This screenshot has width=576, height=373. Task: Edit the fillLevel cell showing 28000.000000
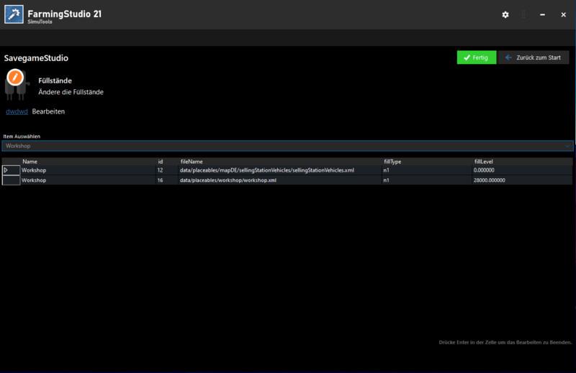click(x=522, y=180)
